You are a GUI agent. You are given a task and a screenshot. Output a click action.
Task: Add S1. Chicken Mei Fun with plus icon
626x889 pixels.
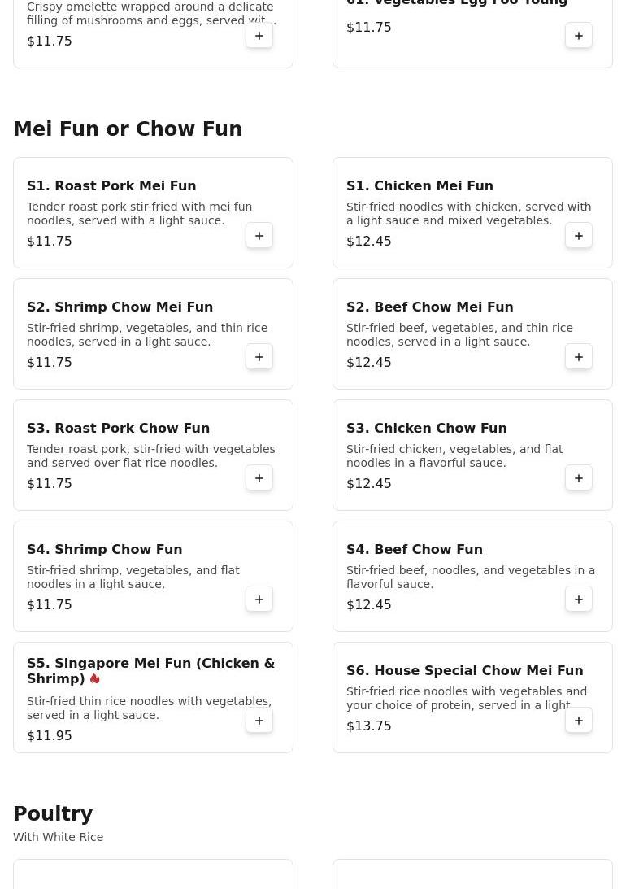click(578, 235)
